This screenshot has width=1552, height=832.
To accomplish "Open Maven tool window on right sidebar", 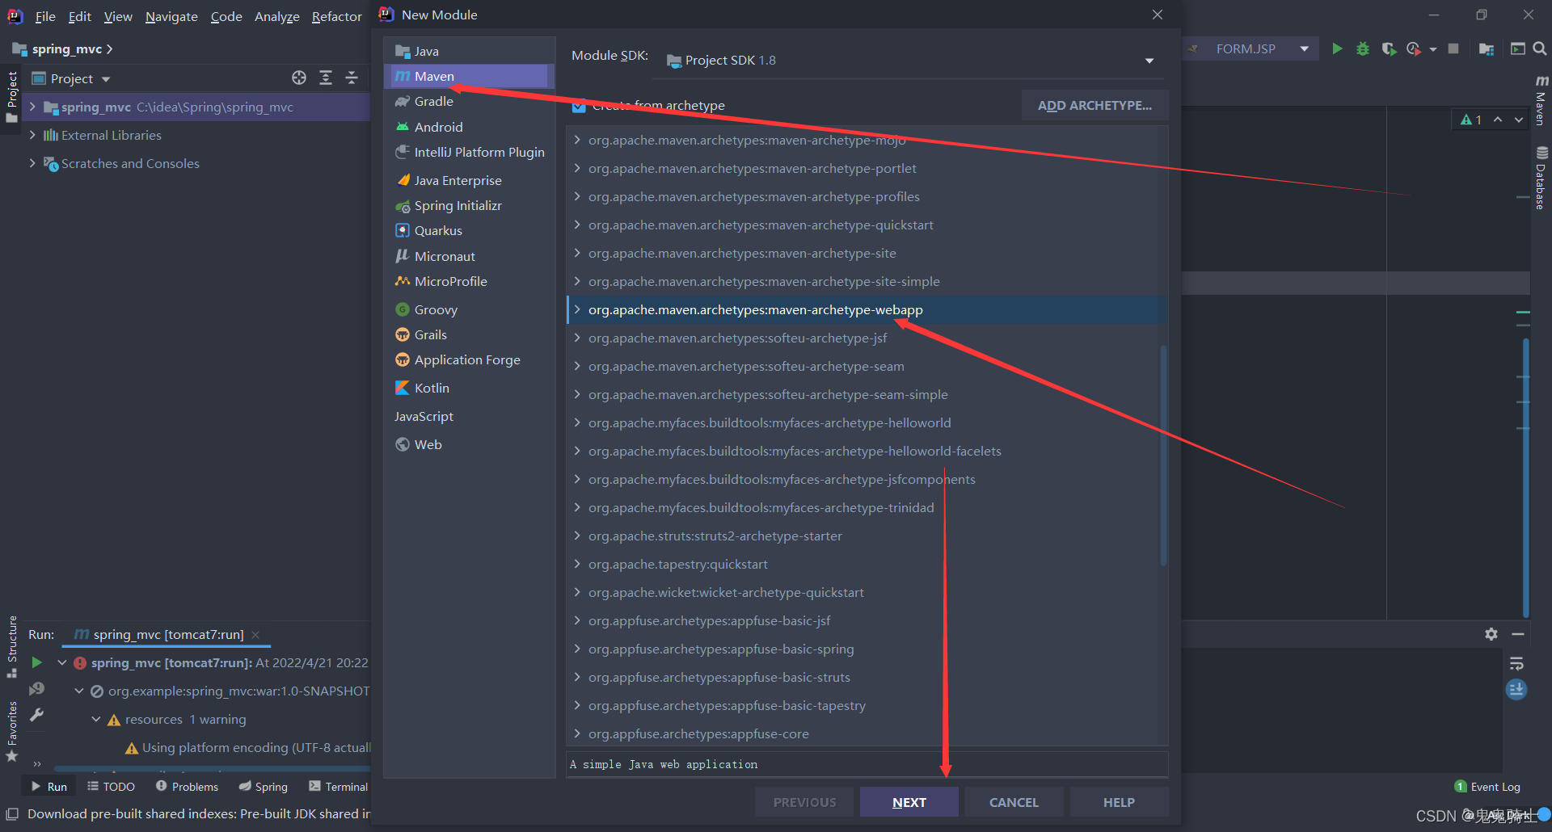I will [1541, 101].
